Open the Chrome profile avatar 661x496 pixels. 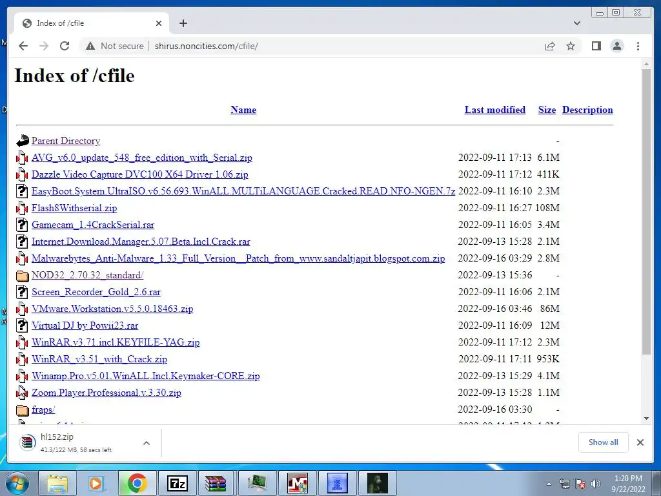[616, 46]
